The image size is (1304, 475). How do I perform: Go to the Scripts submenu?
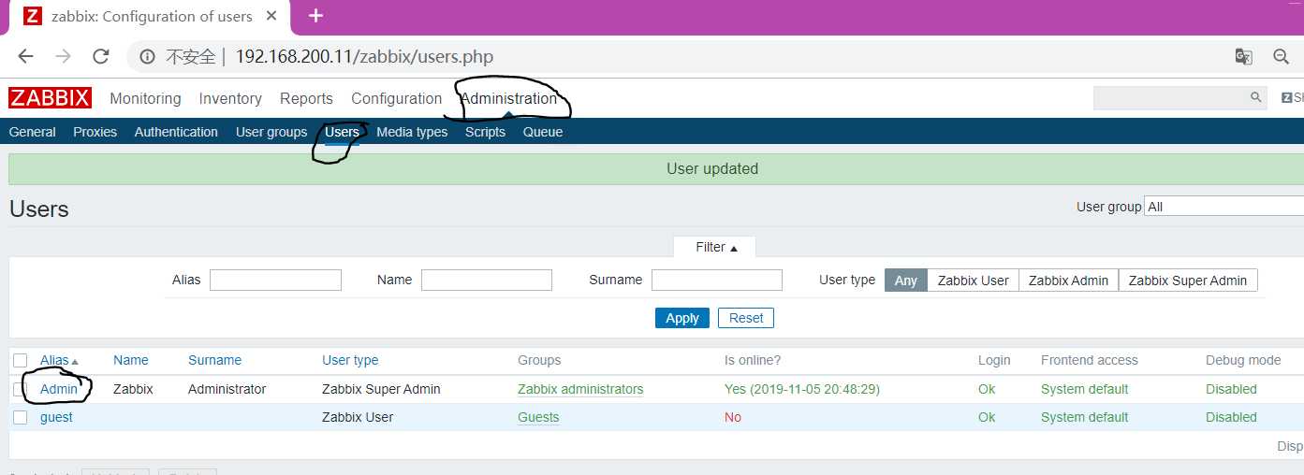coord(485,132)
